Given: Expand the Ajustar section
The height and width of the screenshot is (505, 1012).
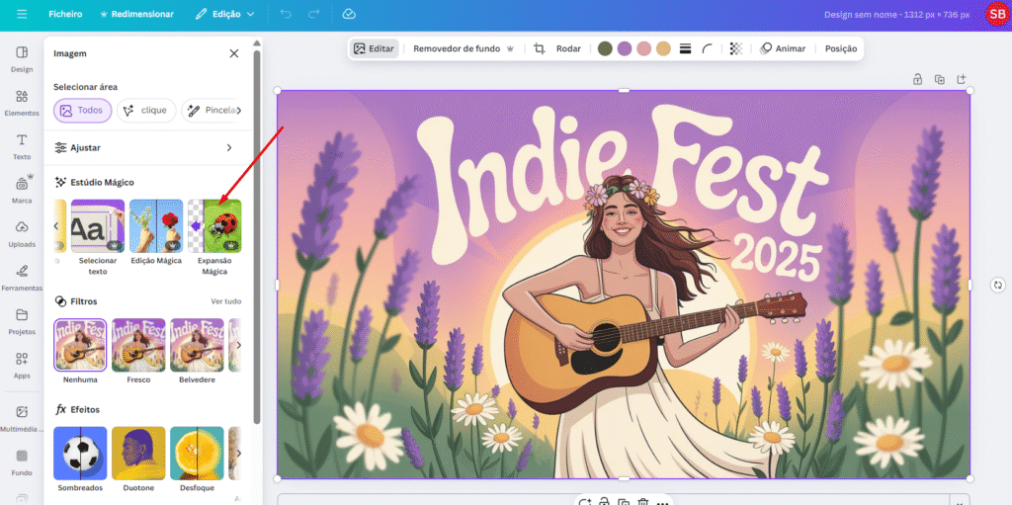Looking at the screenshot, I should [143, 148].
